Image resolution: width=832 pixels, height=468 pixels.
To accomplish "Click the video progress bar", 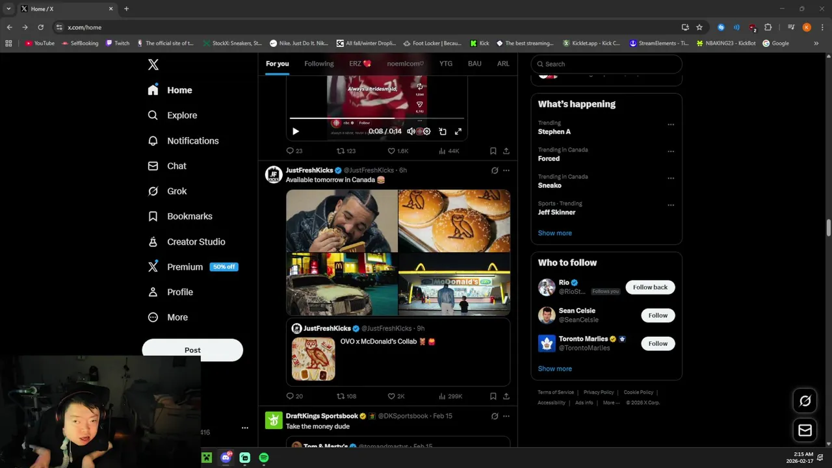I will [377, 118].
